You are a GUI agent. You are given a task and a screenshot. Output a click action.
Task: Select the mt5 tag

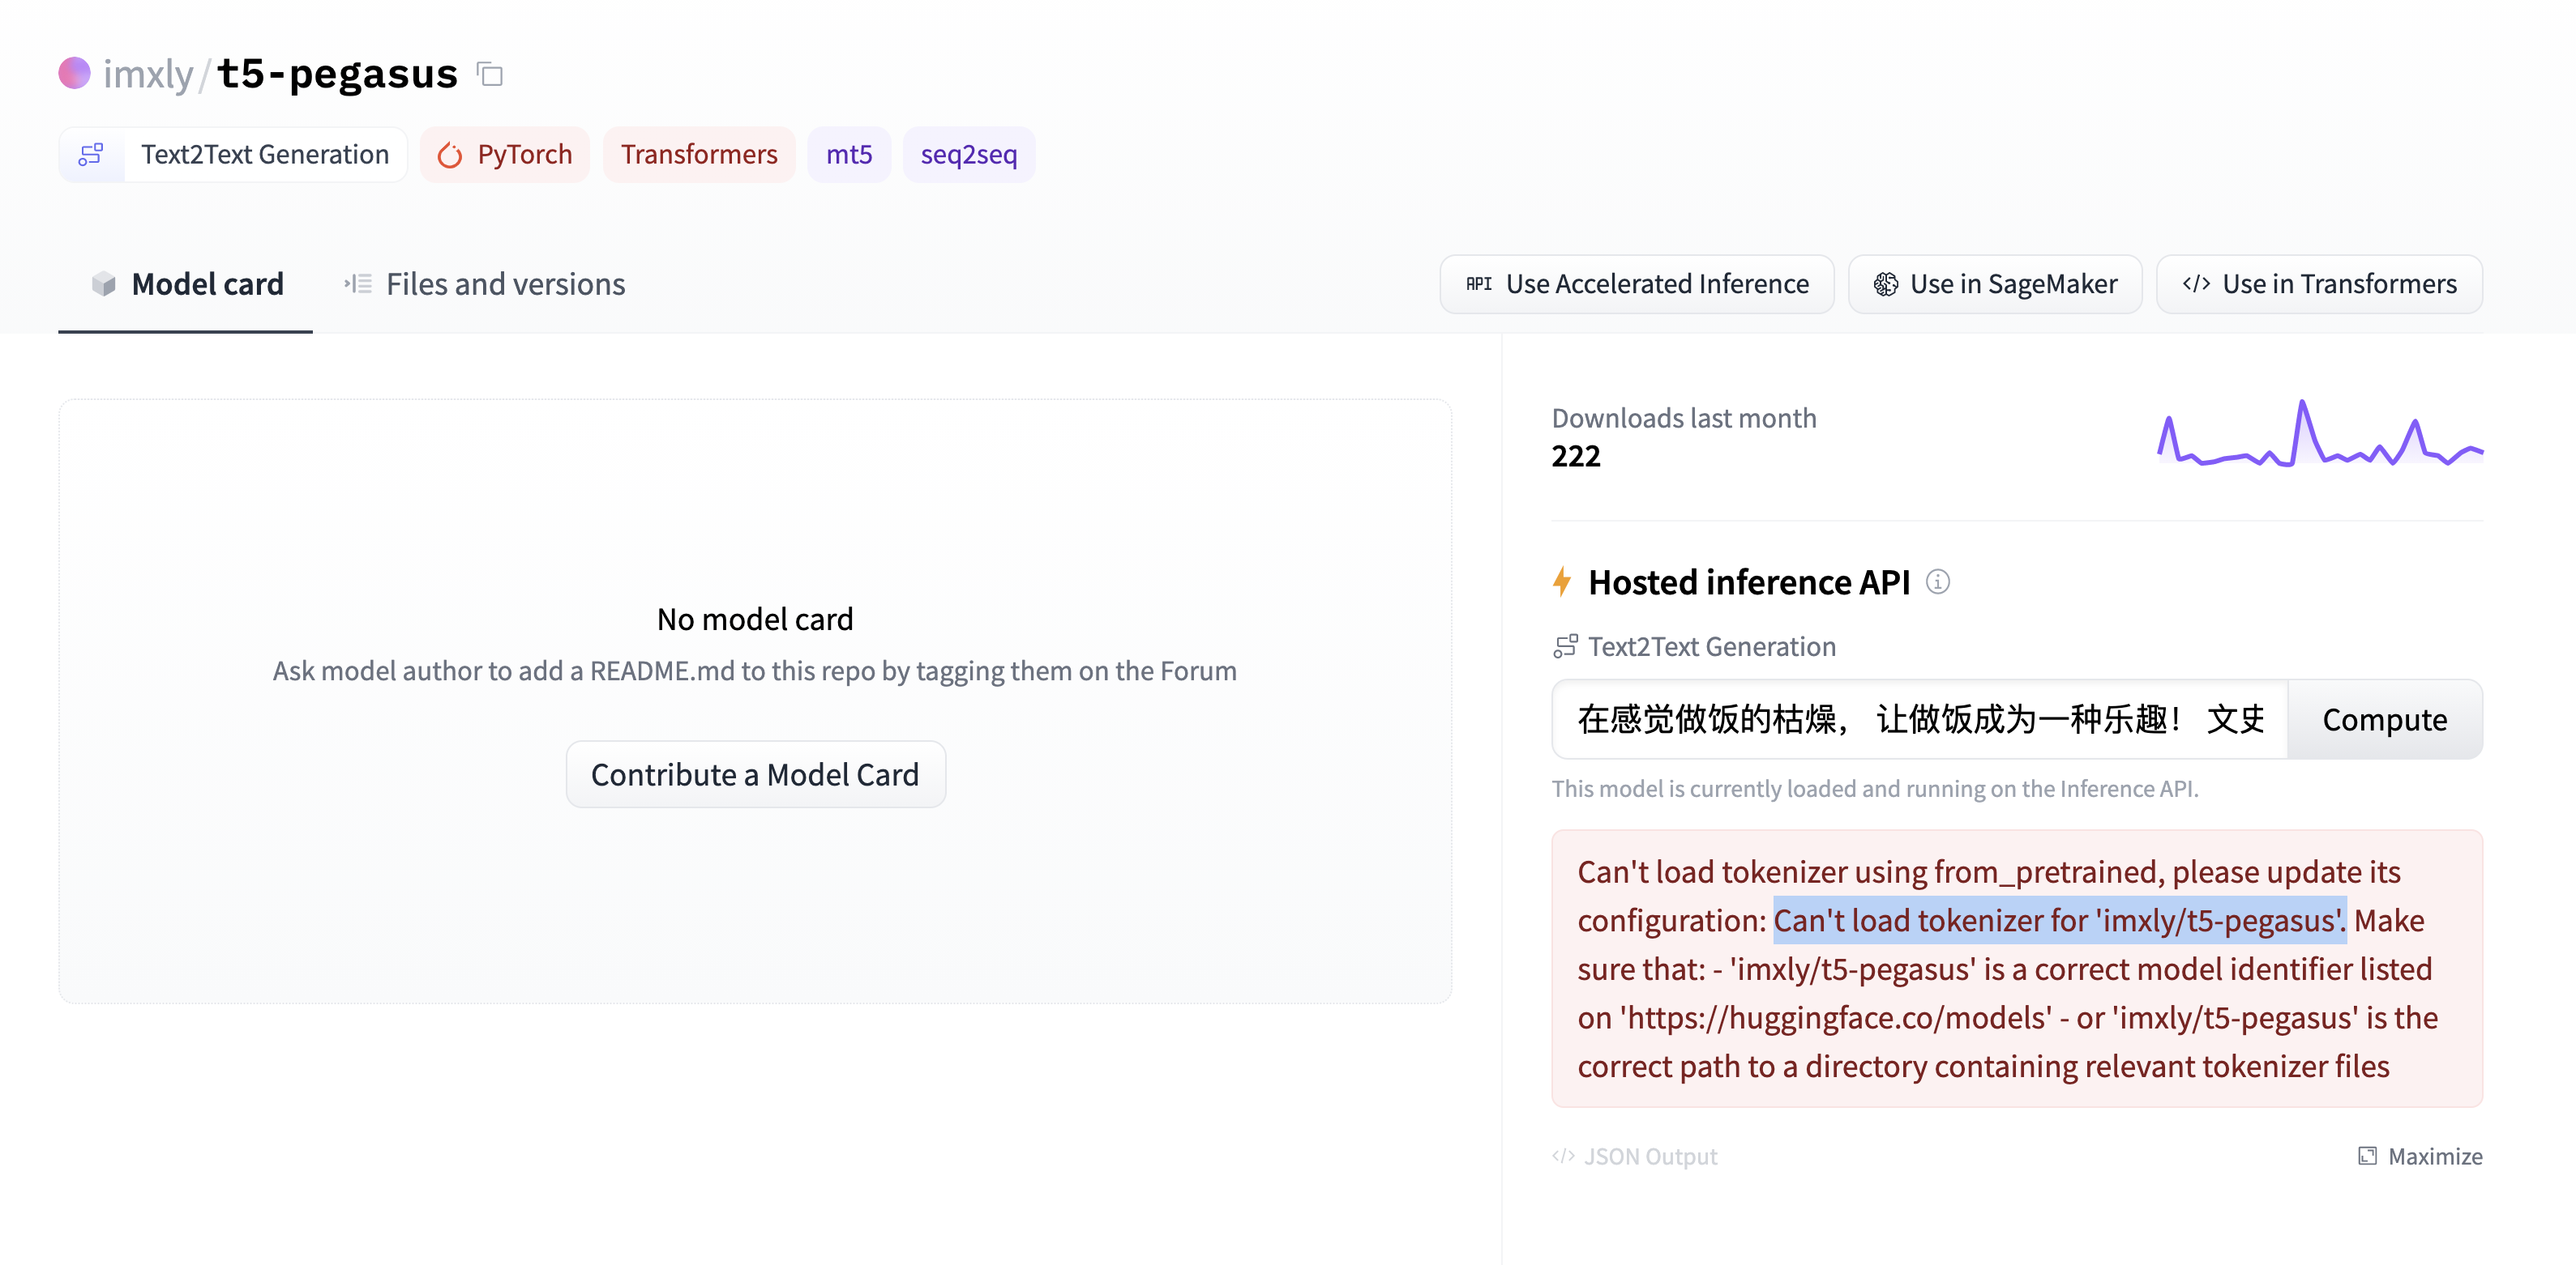(849, 154)
